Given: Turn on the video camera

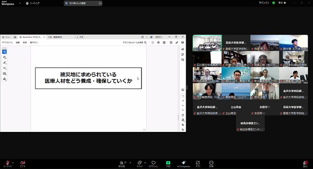Looking at the screenshot, I should (23, 164).
